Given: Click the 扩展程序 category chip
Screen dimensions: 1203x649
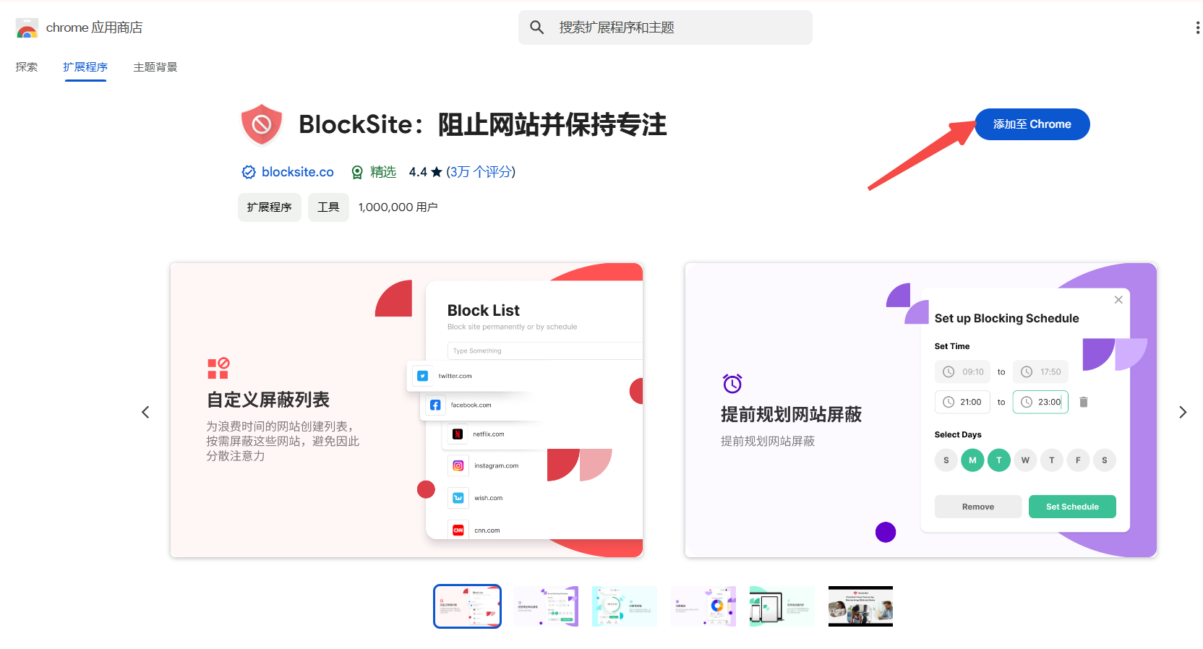Looking at the screenshot, I should point(269,207).
